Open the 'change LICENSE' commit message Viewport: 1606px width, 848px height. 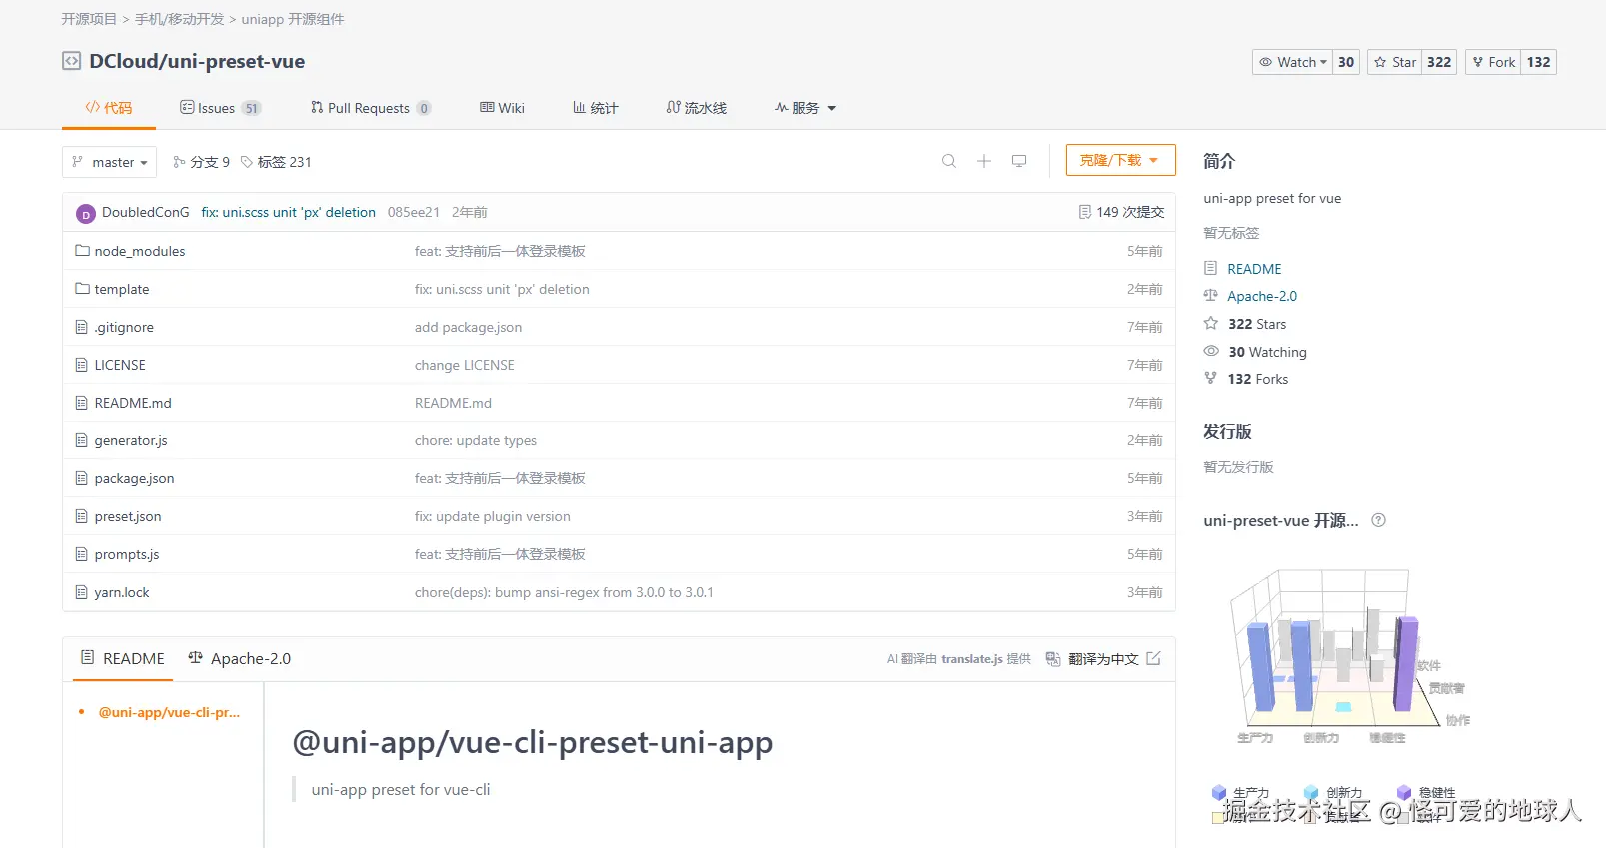465,365
